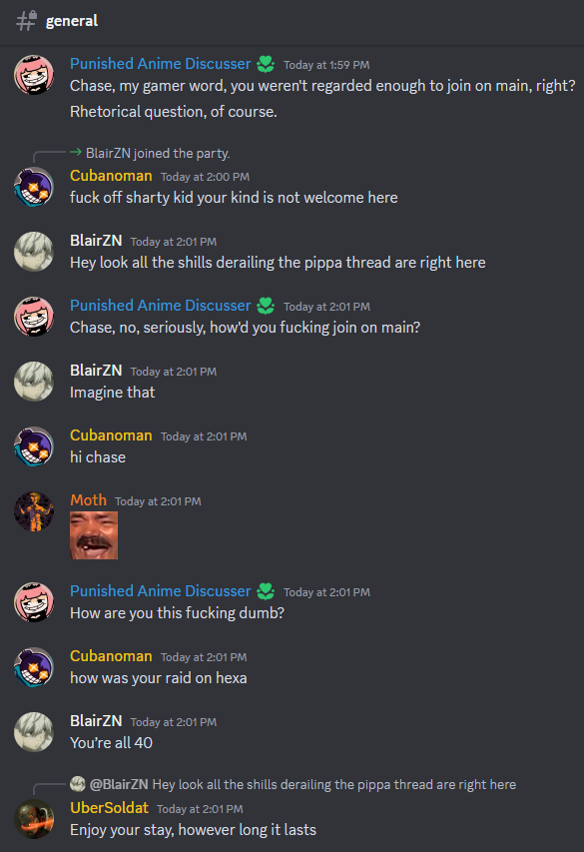The height and width of the screenshot is (852, 584).
Task: Open Punished Anime Discusser's avatar at 1:59 PM
Action: pos(34,75)
